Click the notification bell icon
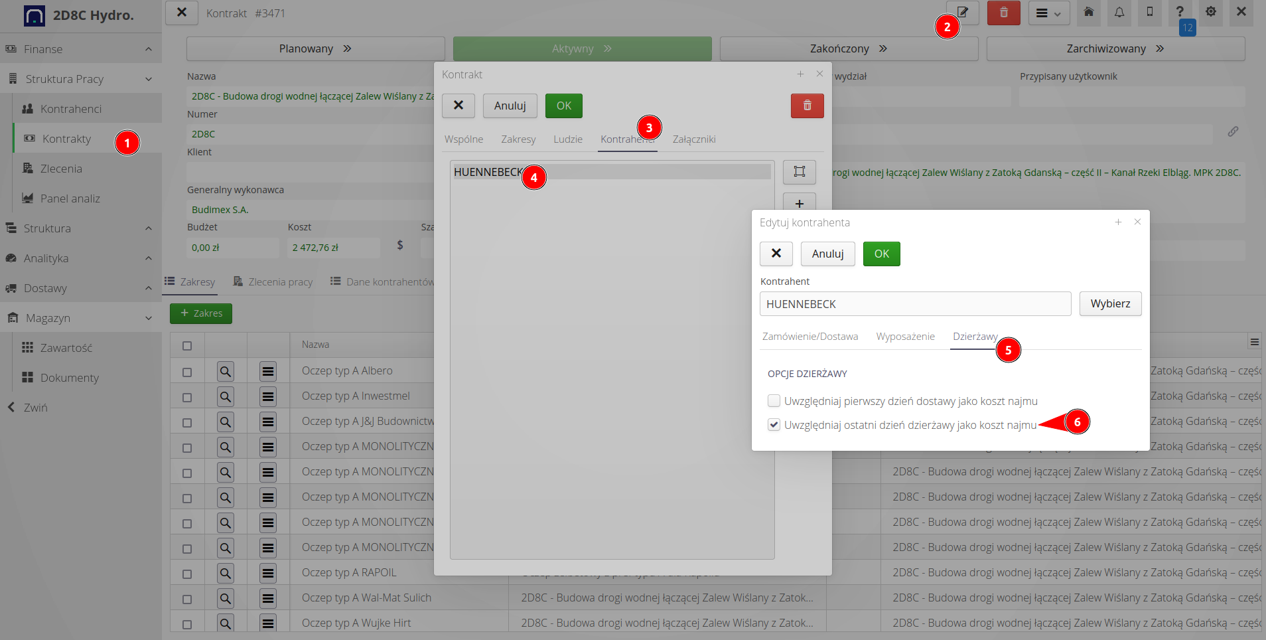The height and width of the screenshot is (640, 1266). tap(1119, 13)
